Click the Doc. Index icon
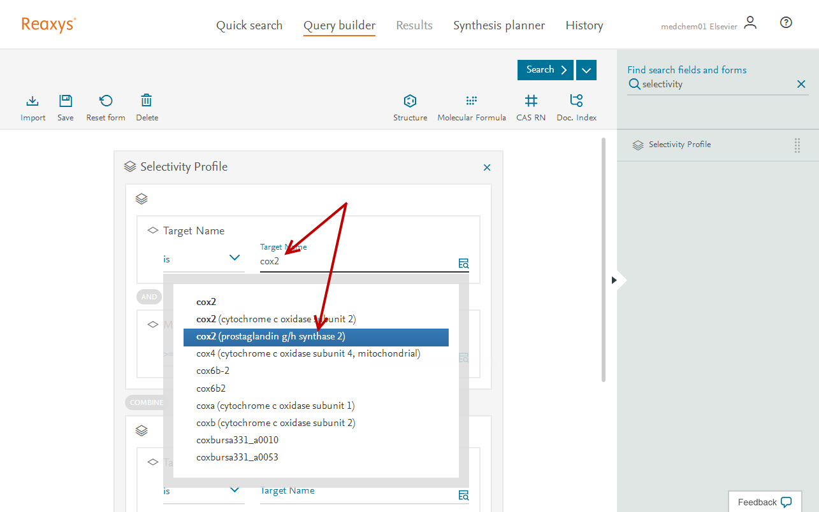The width and height of the screenshot is (819, 512). tap(576, 101)
